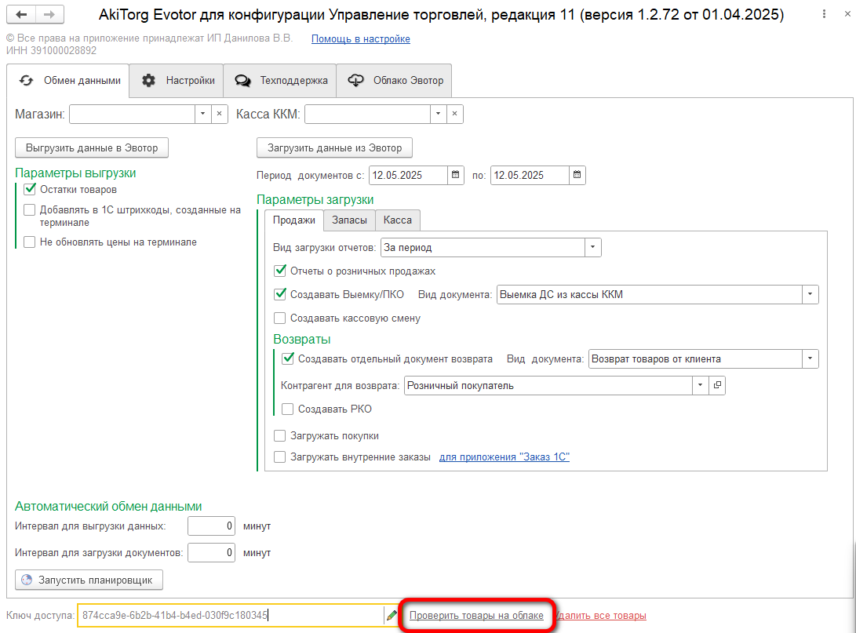Toggle Создавать отдельный документ возврата
Screen dimensions: 856x633
click(287, 358)
